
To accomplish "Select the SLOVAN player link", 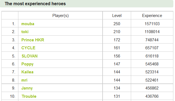I will click(x=30, y=56).
